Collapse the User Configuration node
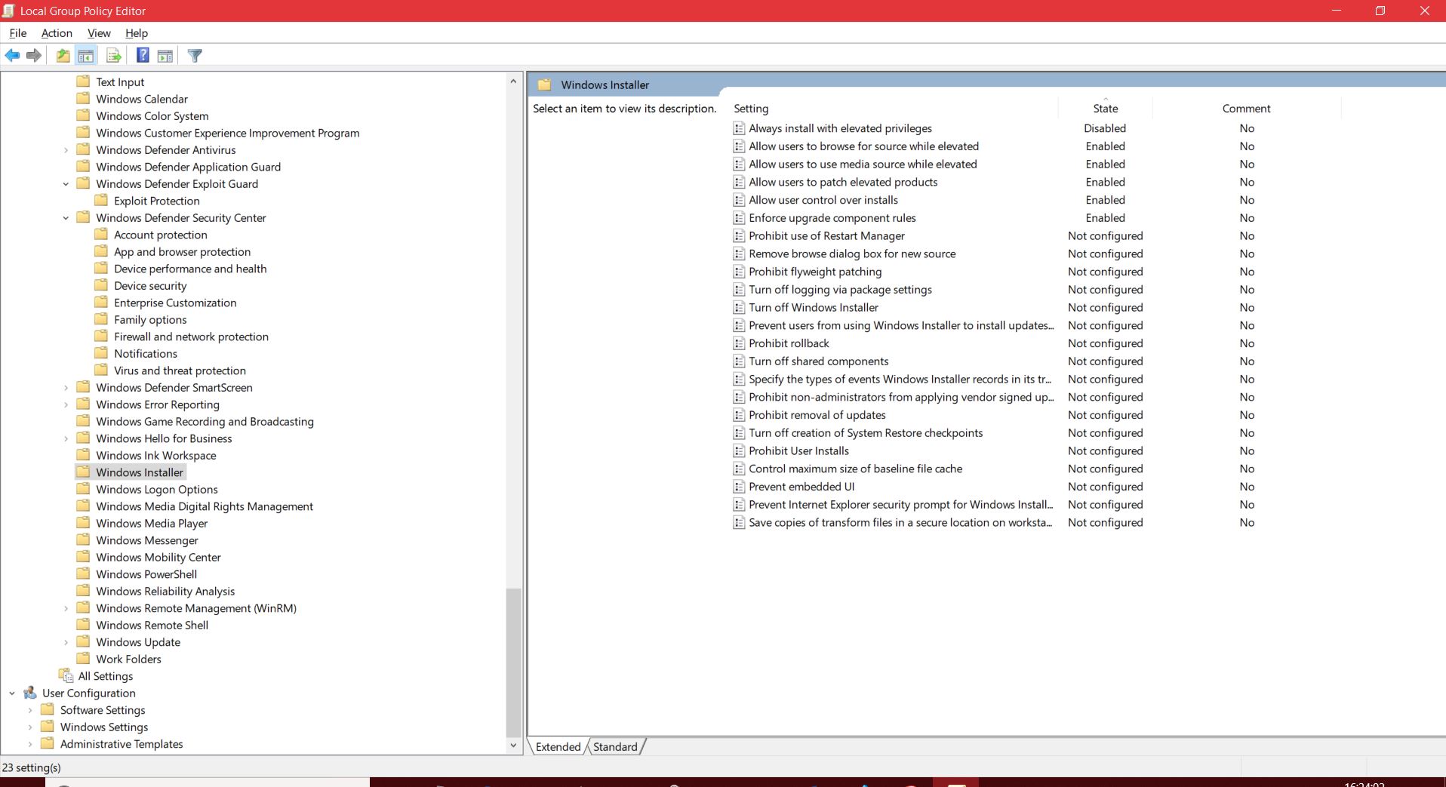 (12, 693)
